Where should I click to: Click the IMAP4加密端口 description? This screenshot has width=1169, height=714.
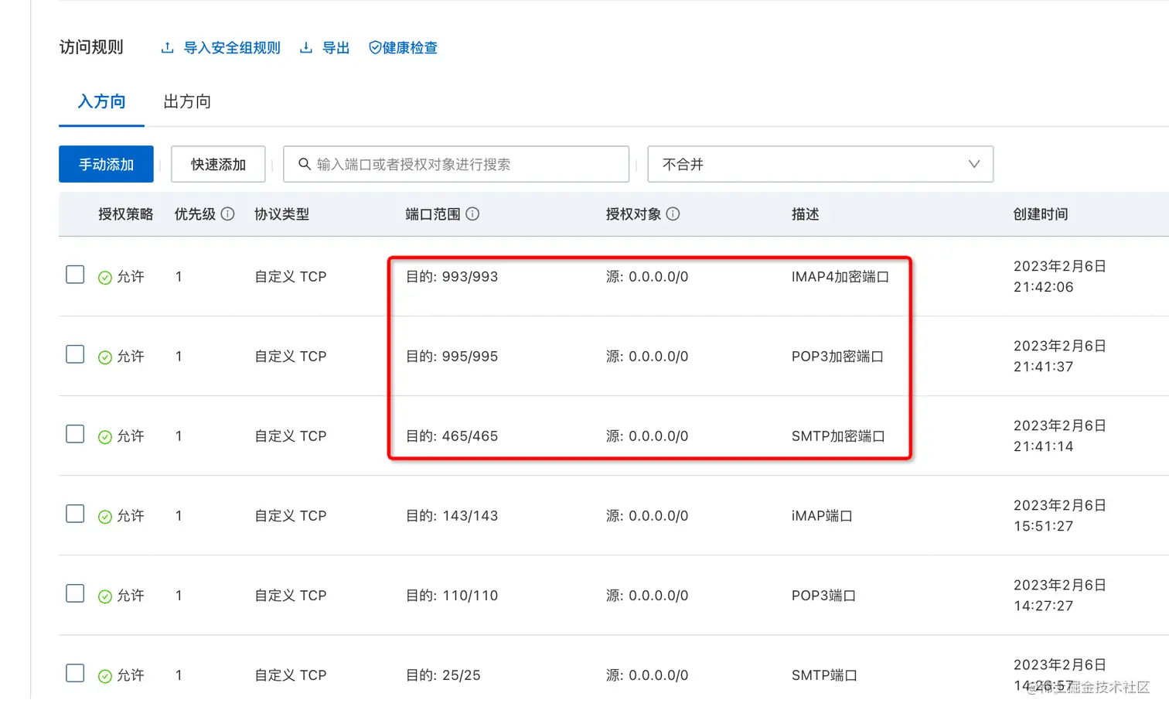pyautogui.click(x=840, y=277)
